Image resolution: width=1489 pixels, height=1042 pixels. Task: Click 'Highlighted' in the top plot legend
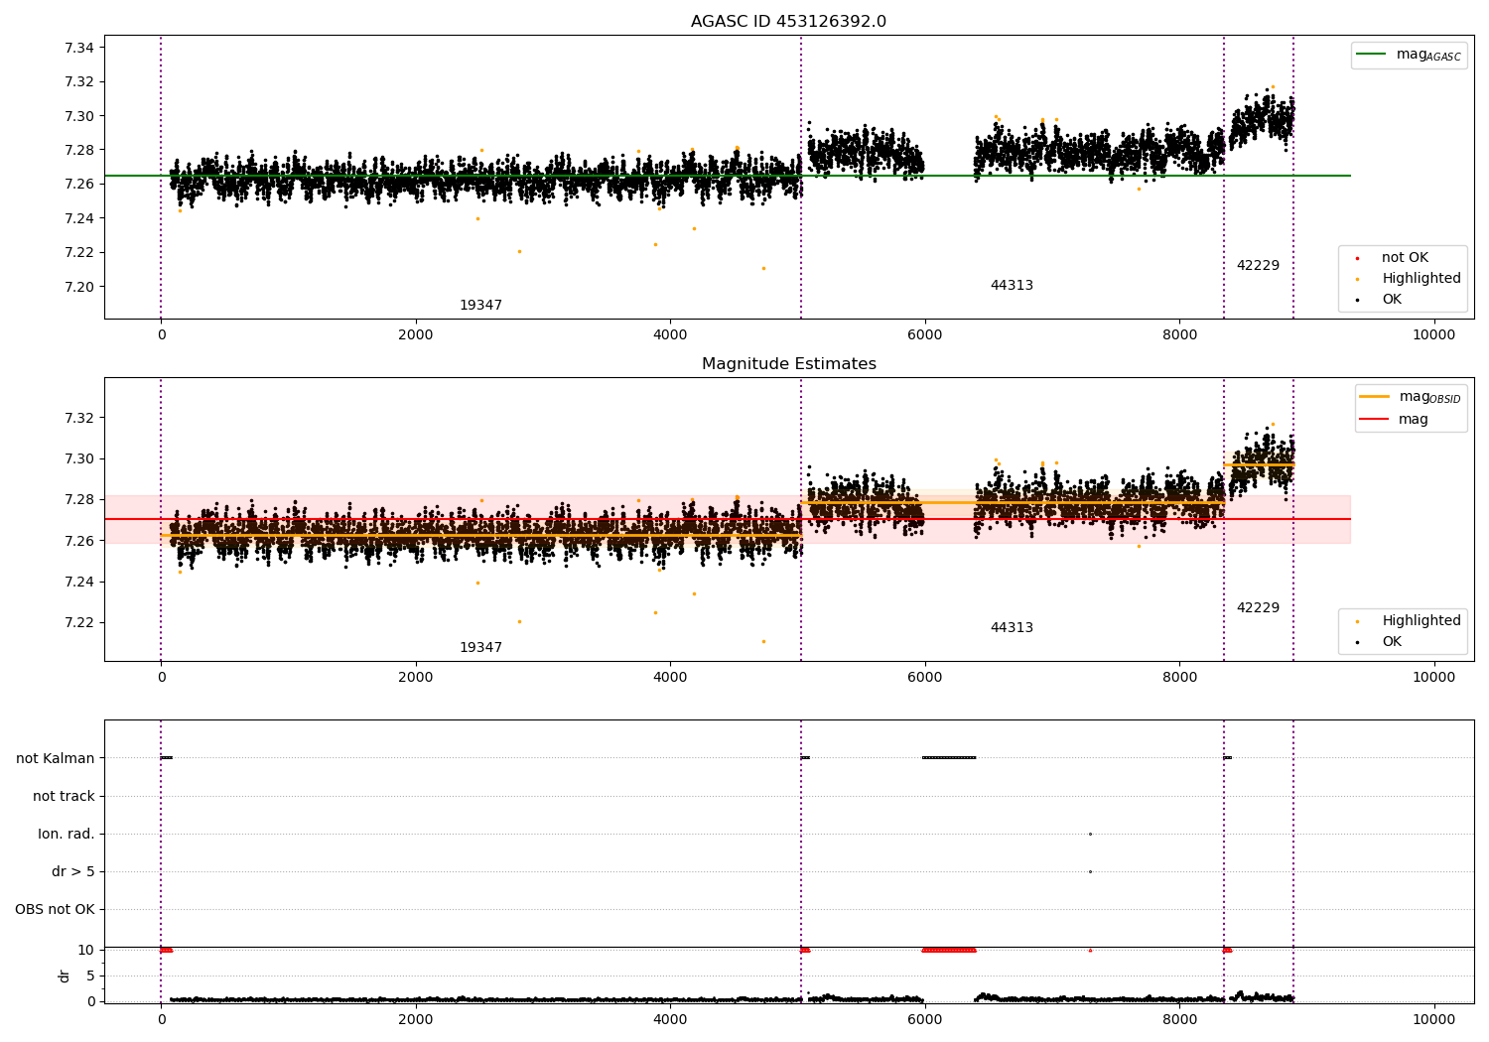tap(1421, 279)
